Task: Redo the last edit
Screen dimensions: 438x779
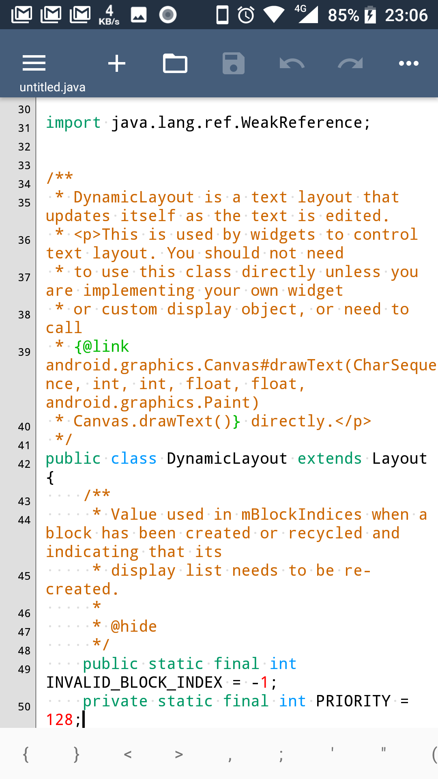Action: [x=350, y=64]
